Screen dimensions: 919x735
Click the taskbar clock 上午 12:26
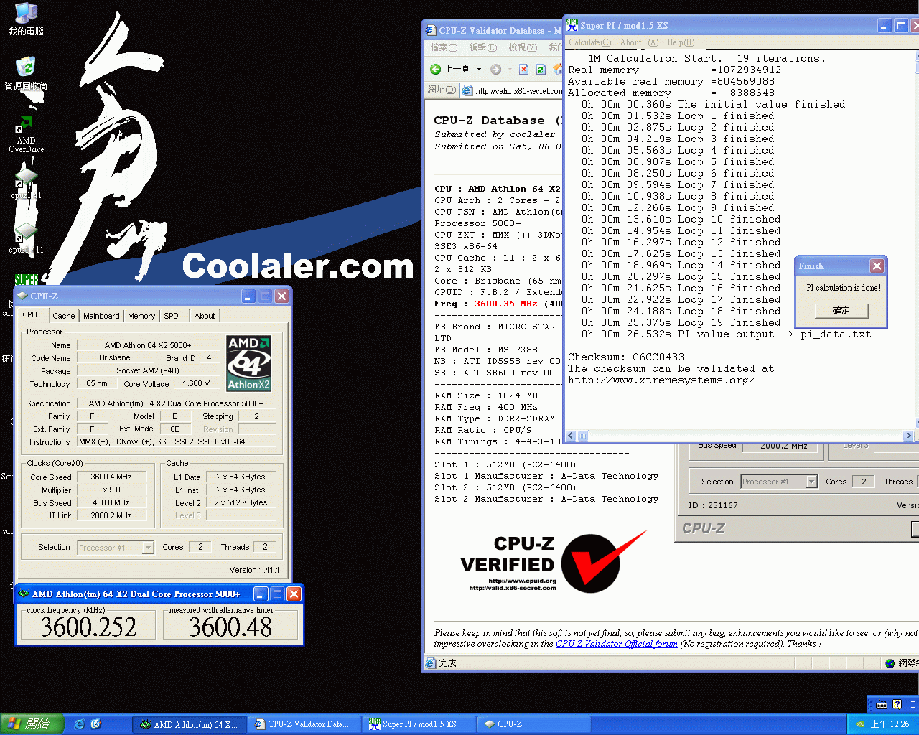(890, 724)
